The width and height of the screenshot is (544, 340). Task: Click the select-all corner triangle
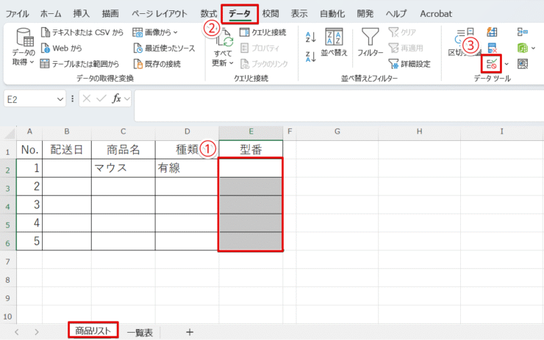point(10,133)
